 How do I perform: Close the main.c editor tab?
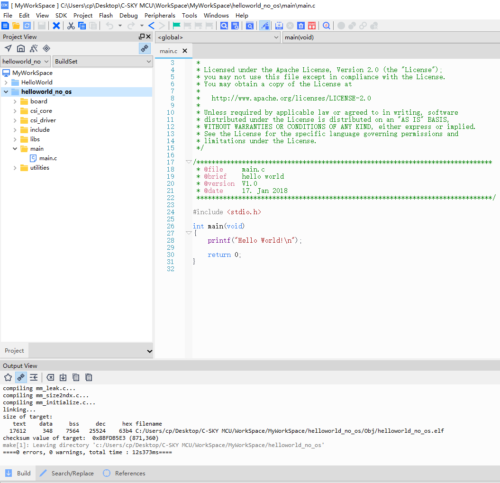coord(185,51)
